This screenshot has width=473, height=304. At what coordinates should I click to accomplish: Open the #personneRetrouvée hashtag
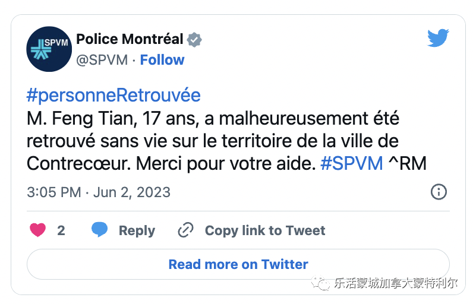click(x=113, y=96)
